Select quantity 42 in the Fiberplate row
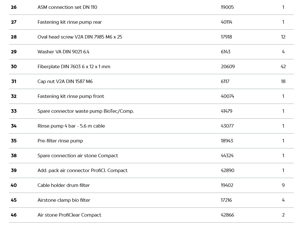 tap(283, 67)
